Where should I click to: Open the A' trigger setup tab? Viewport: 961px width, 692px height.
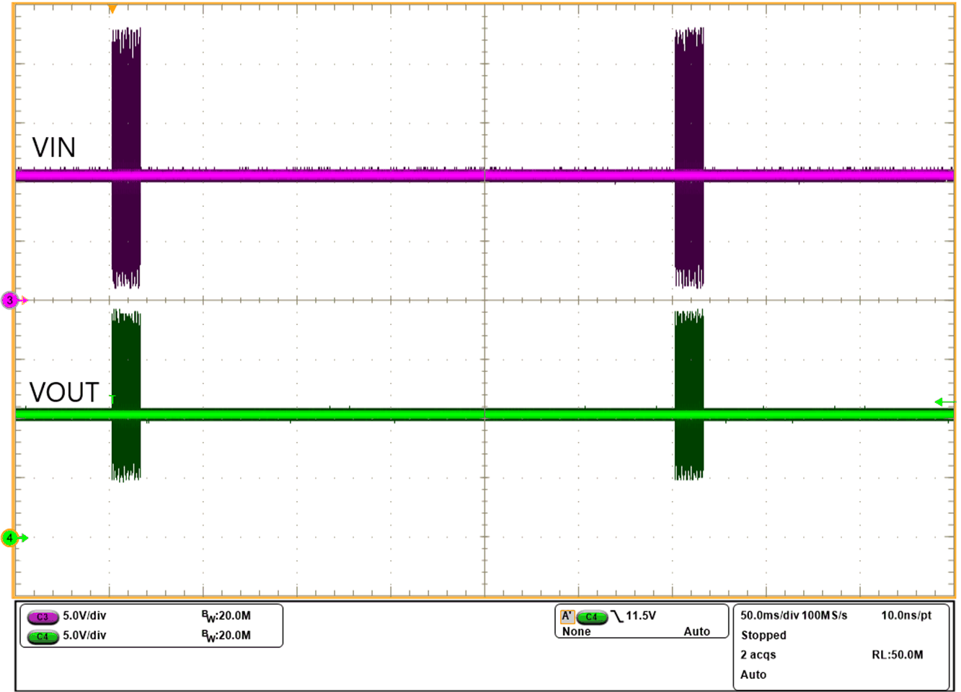coord(567,616)
